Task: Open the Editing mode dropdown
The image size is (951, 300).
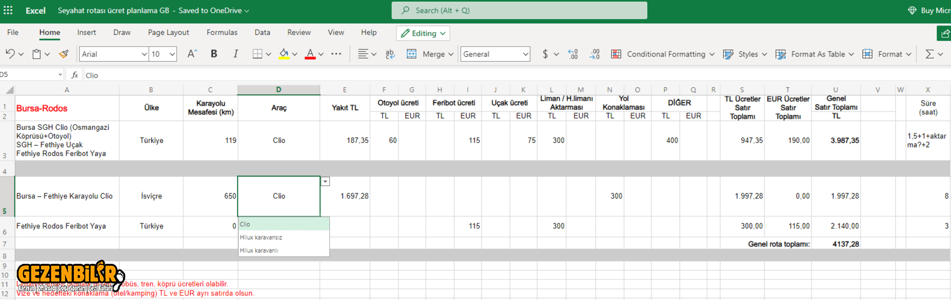Action: point(423,33)
